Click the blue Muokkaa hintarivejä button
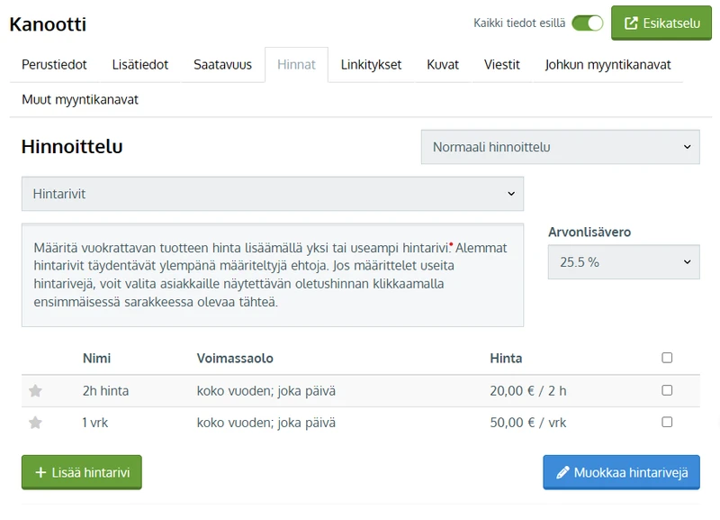 click(621, 472)
